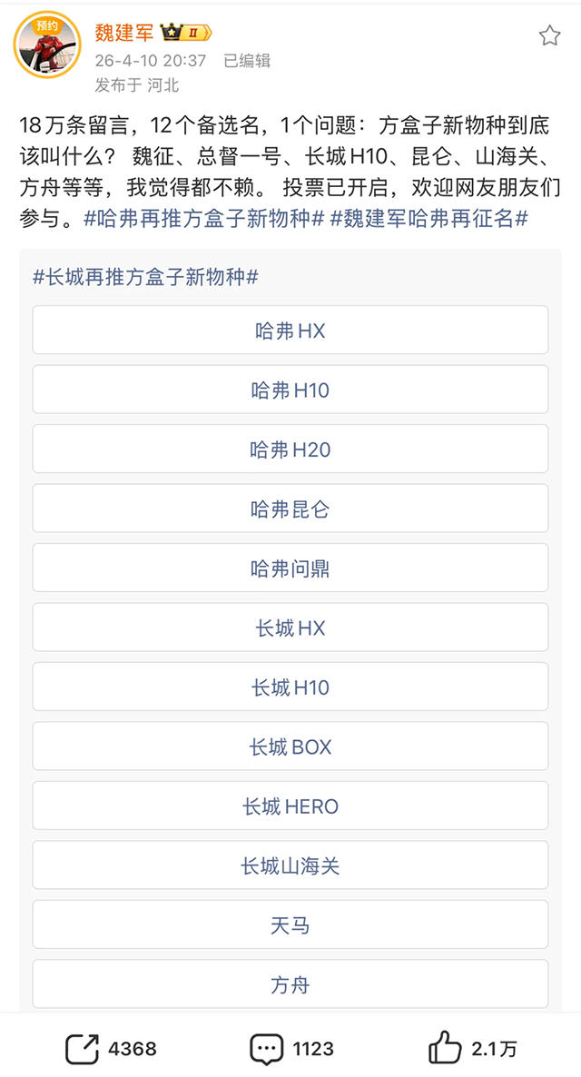Tap the share/repost icon
The image size is (581, 1077).
[82, 1049]
